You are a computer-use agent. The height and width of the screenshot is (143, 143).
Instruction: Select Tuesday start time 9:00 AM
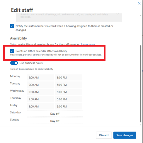pyautogui.click(x=40, y=85)
